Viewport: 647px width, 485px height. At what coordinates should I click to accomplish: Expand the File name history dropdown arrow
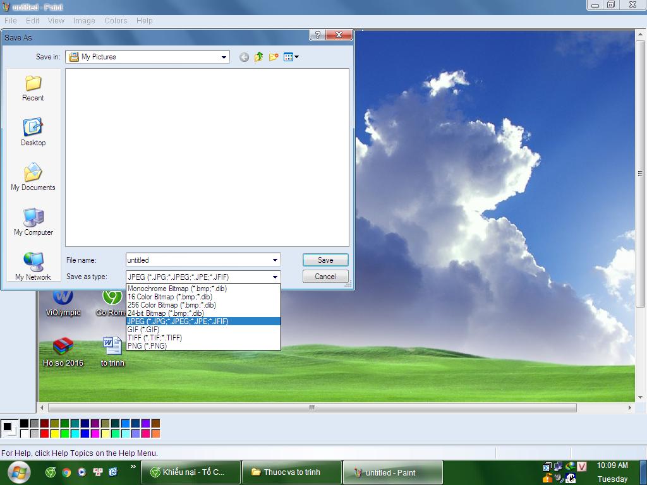[275, 260]
